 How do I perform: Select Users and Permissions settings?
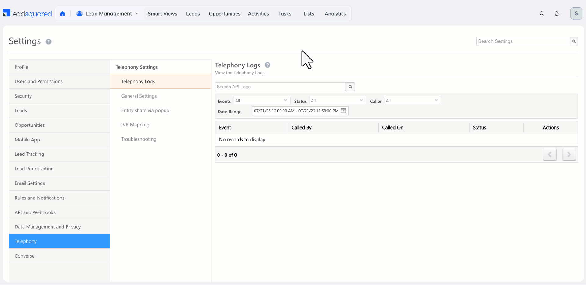click(59, 81)
